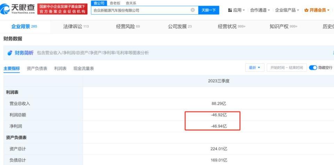Click the 开始时间 - 结束时间 date field
Screen dimensions: 334x165
coord(286,68)
